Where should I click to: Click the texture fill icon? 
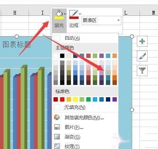coord(57,146)
